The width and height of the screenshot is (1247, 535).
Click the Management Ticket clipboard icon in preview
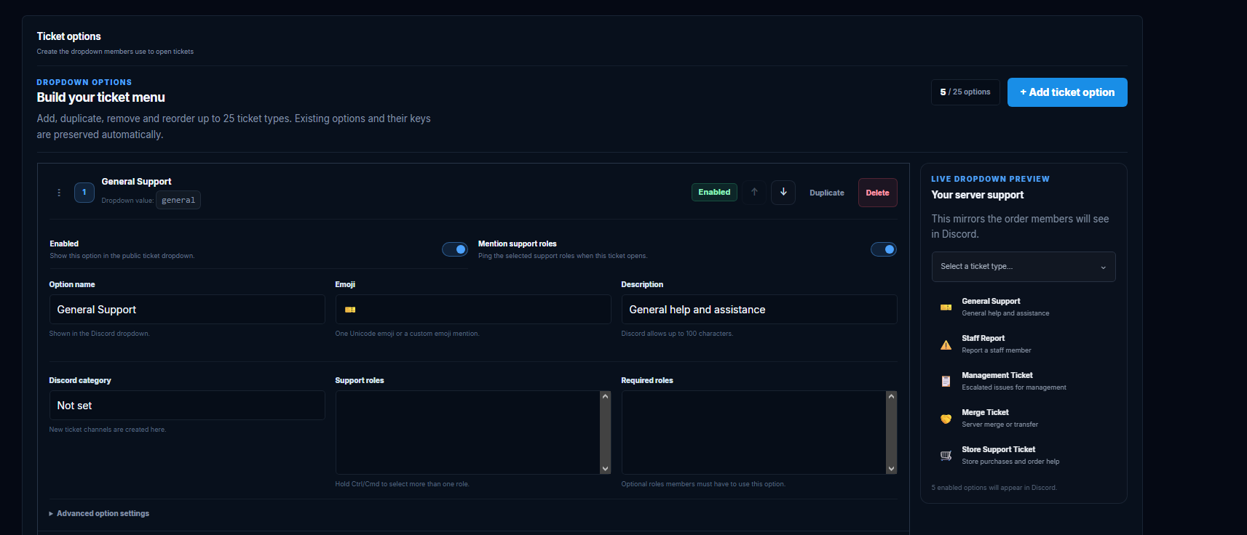pos(946,382)
